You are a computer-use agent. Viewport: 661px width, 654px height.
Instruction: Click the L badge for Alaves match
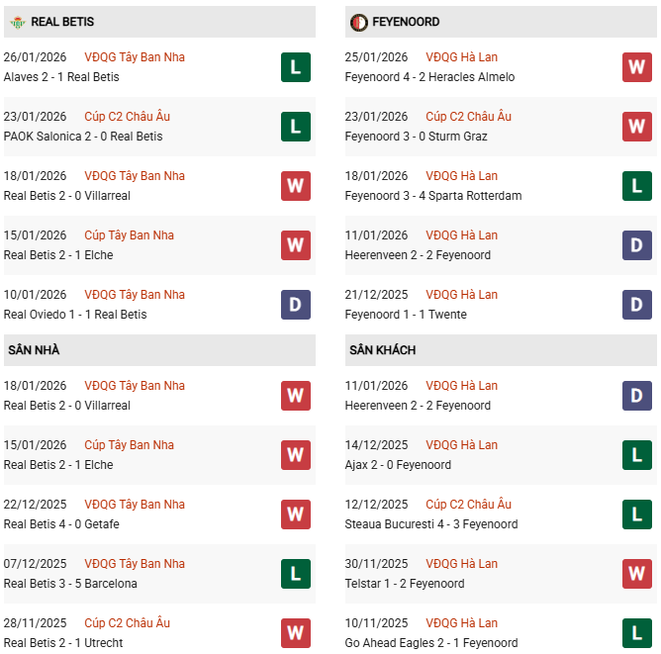pyautogui.click(x=295, y=67)
